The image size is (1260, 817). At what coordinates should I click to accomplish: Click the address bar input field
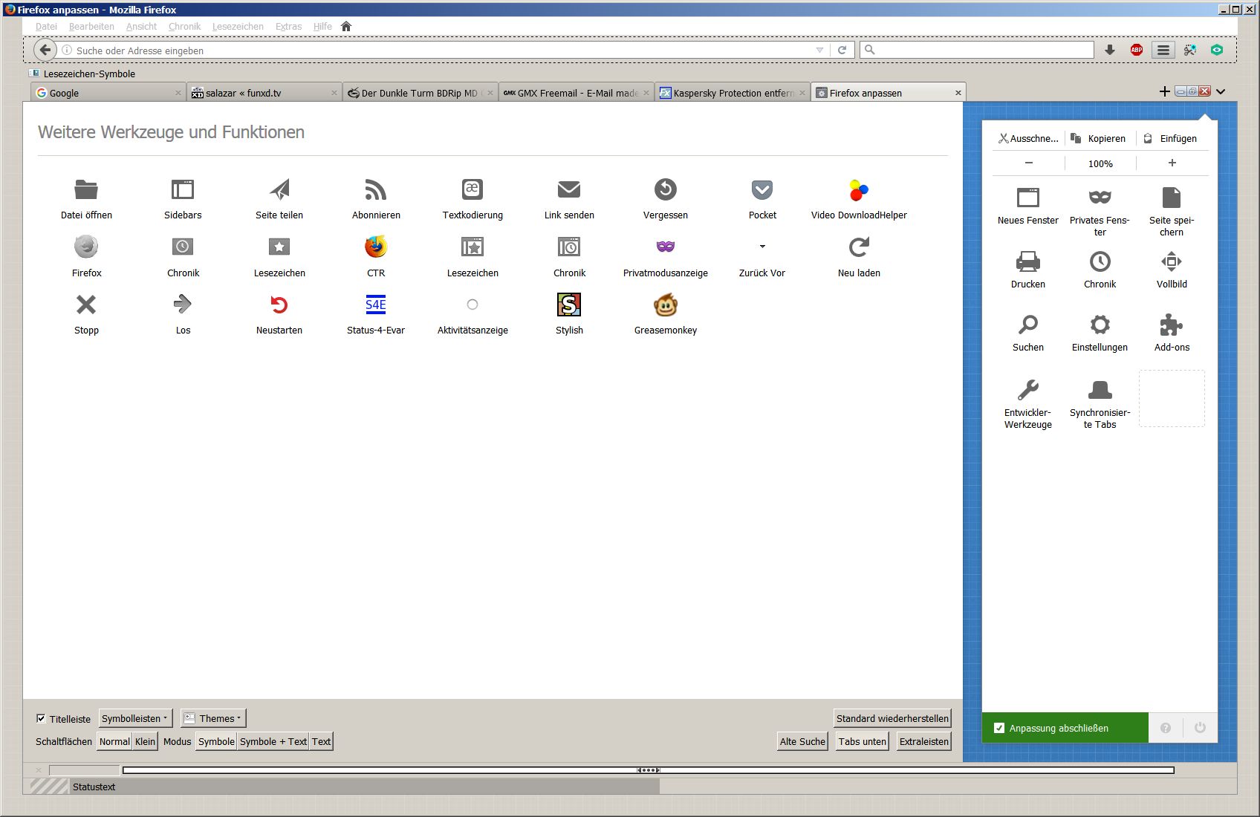pyautogui.click(x=443, y=50)
